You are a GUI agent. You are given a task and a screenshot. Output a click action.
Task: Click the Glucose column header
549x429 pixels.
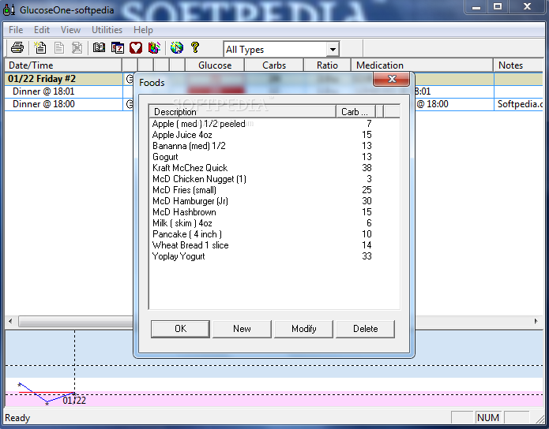[x=215, y=65]
